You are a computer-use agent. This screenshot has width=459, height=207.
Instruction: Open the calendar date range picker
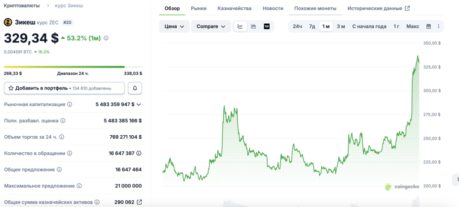(x=429, y=26)
